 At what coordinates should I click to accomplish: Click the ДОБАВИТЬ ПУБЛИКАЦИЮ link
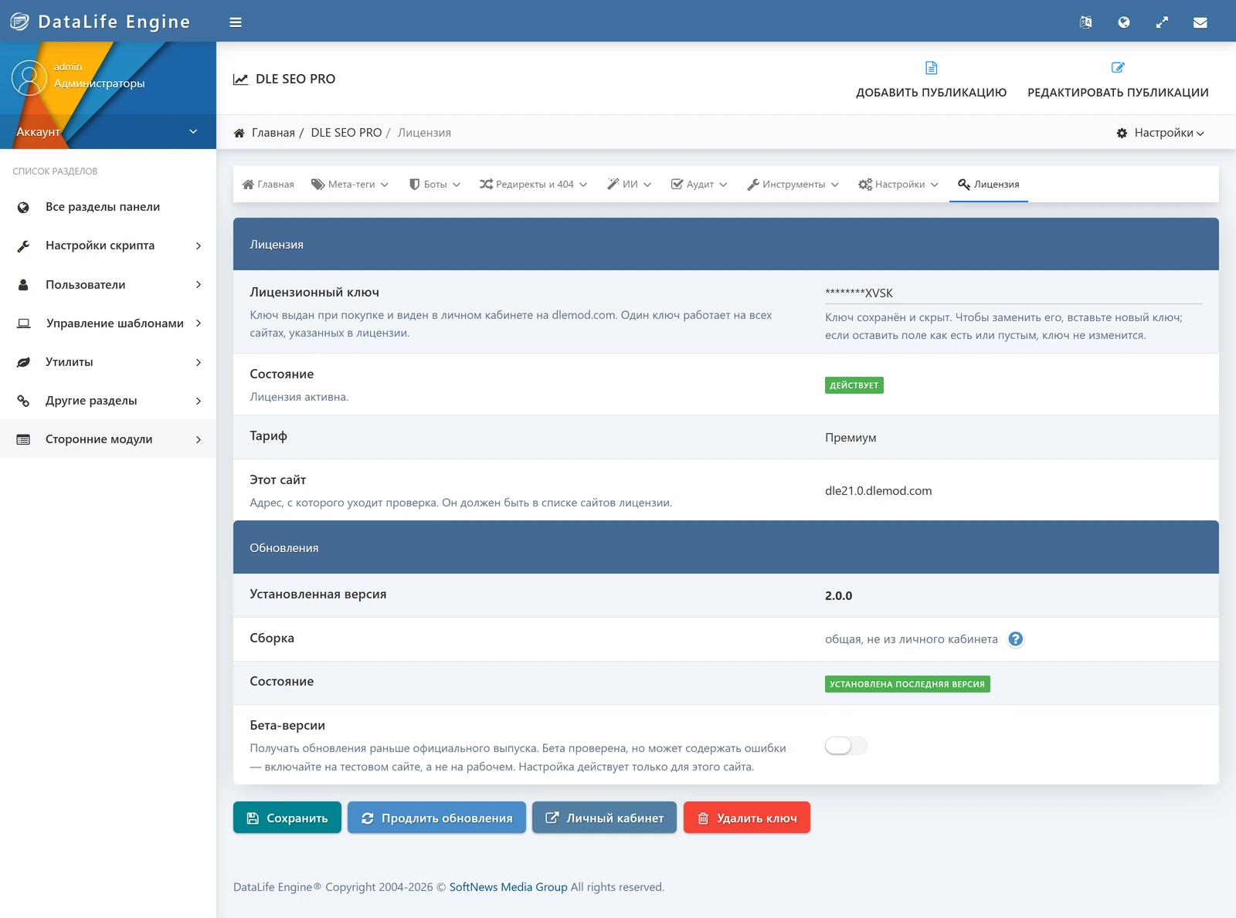(x=931, y=80)
